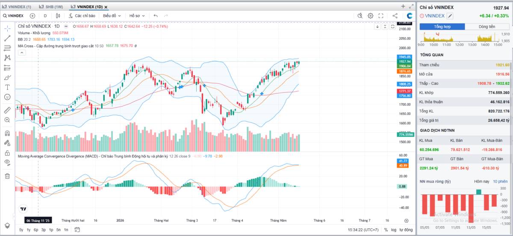Show NN mua ròng for 10 phiên
513x236 pixels.
coord(501,182)
